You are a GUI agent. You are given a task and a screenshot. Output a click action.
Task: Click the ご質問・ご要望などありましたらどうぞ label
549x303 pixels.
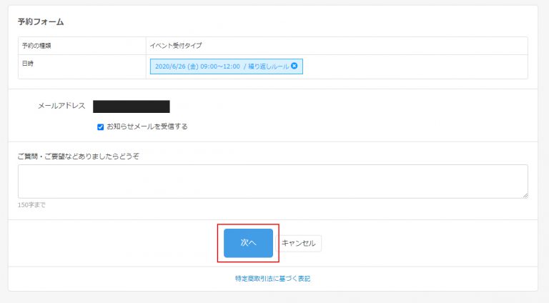pos(78,156)
